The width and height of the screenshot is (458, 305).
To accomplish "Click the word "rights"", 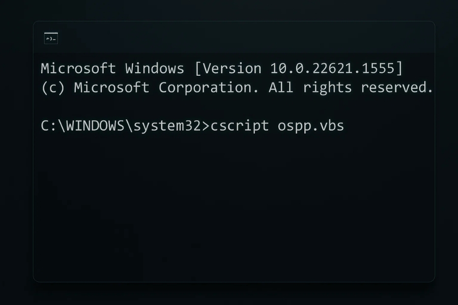I will tap(327, 88).
